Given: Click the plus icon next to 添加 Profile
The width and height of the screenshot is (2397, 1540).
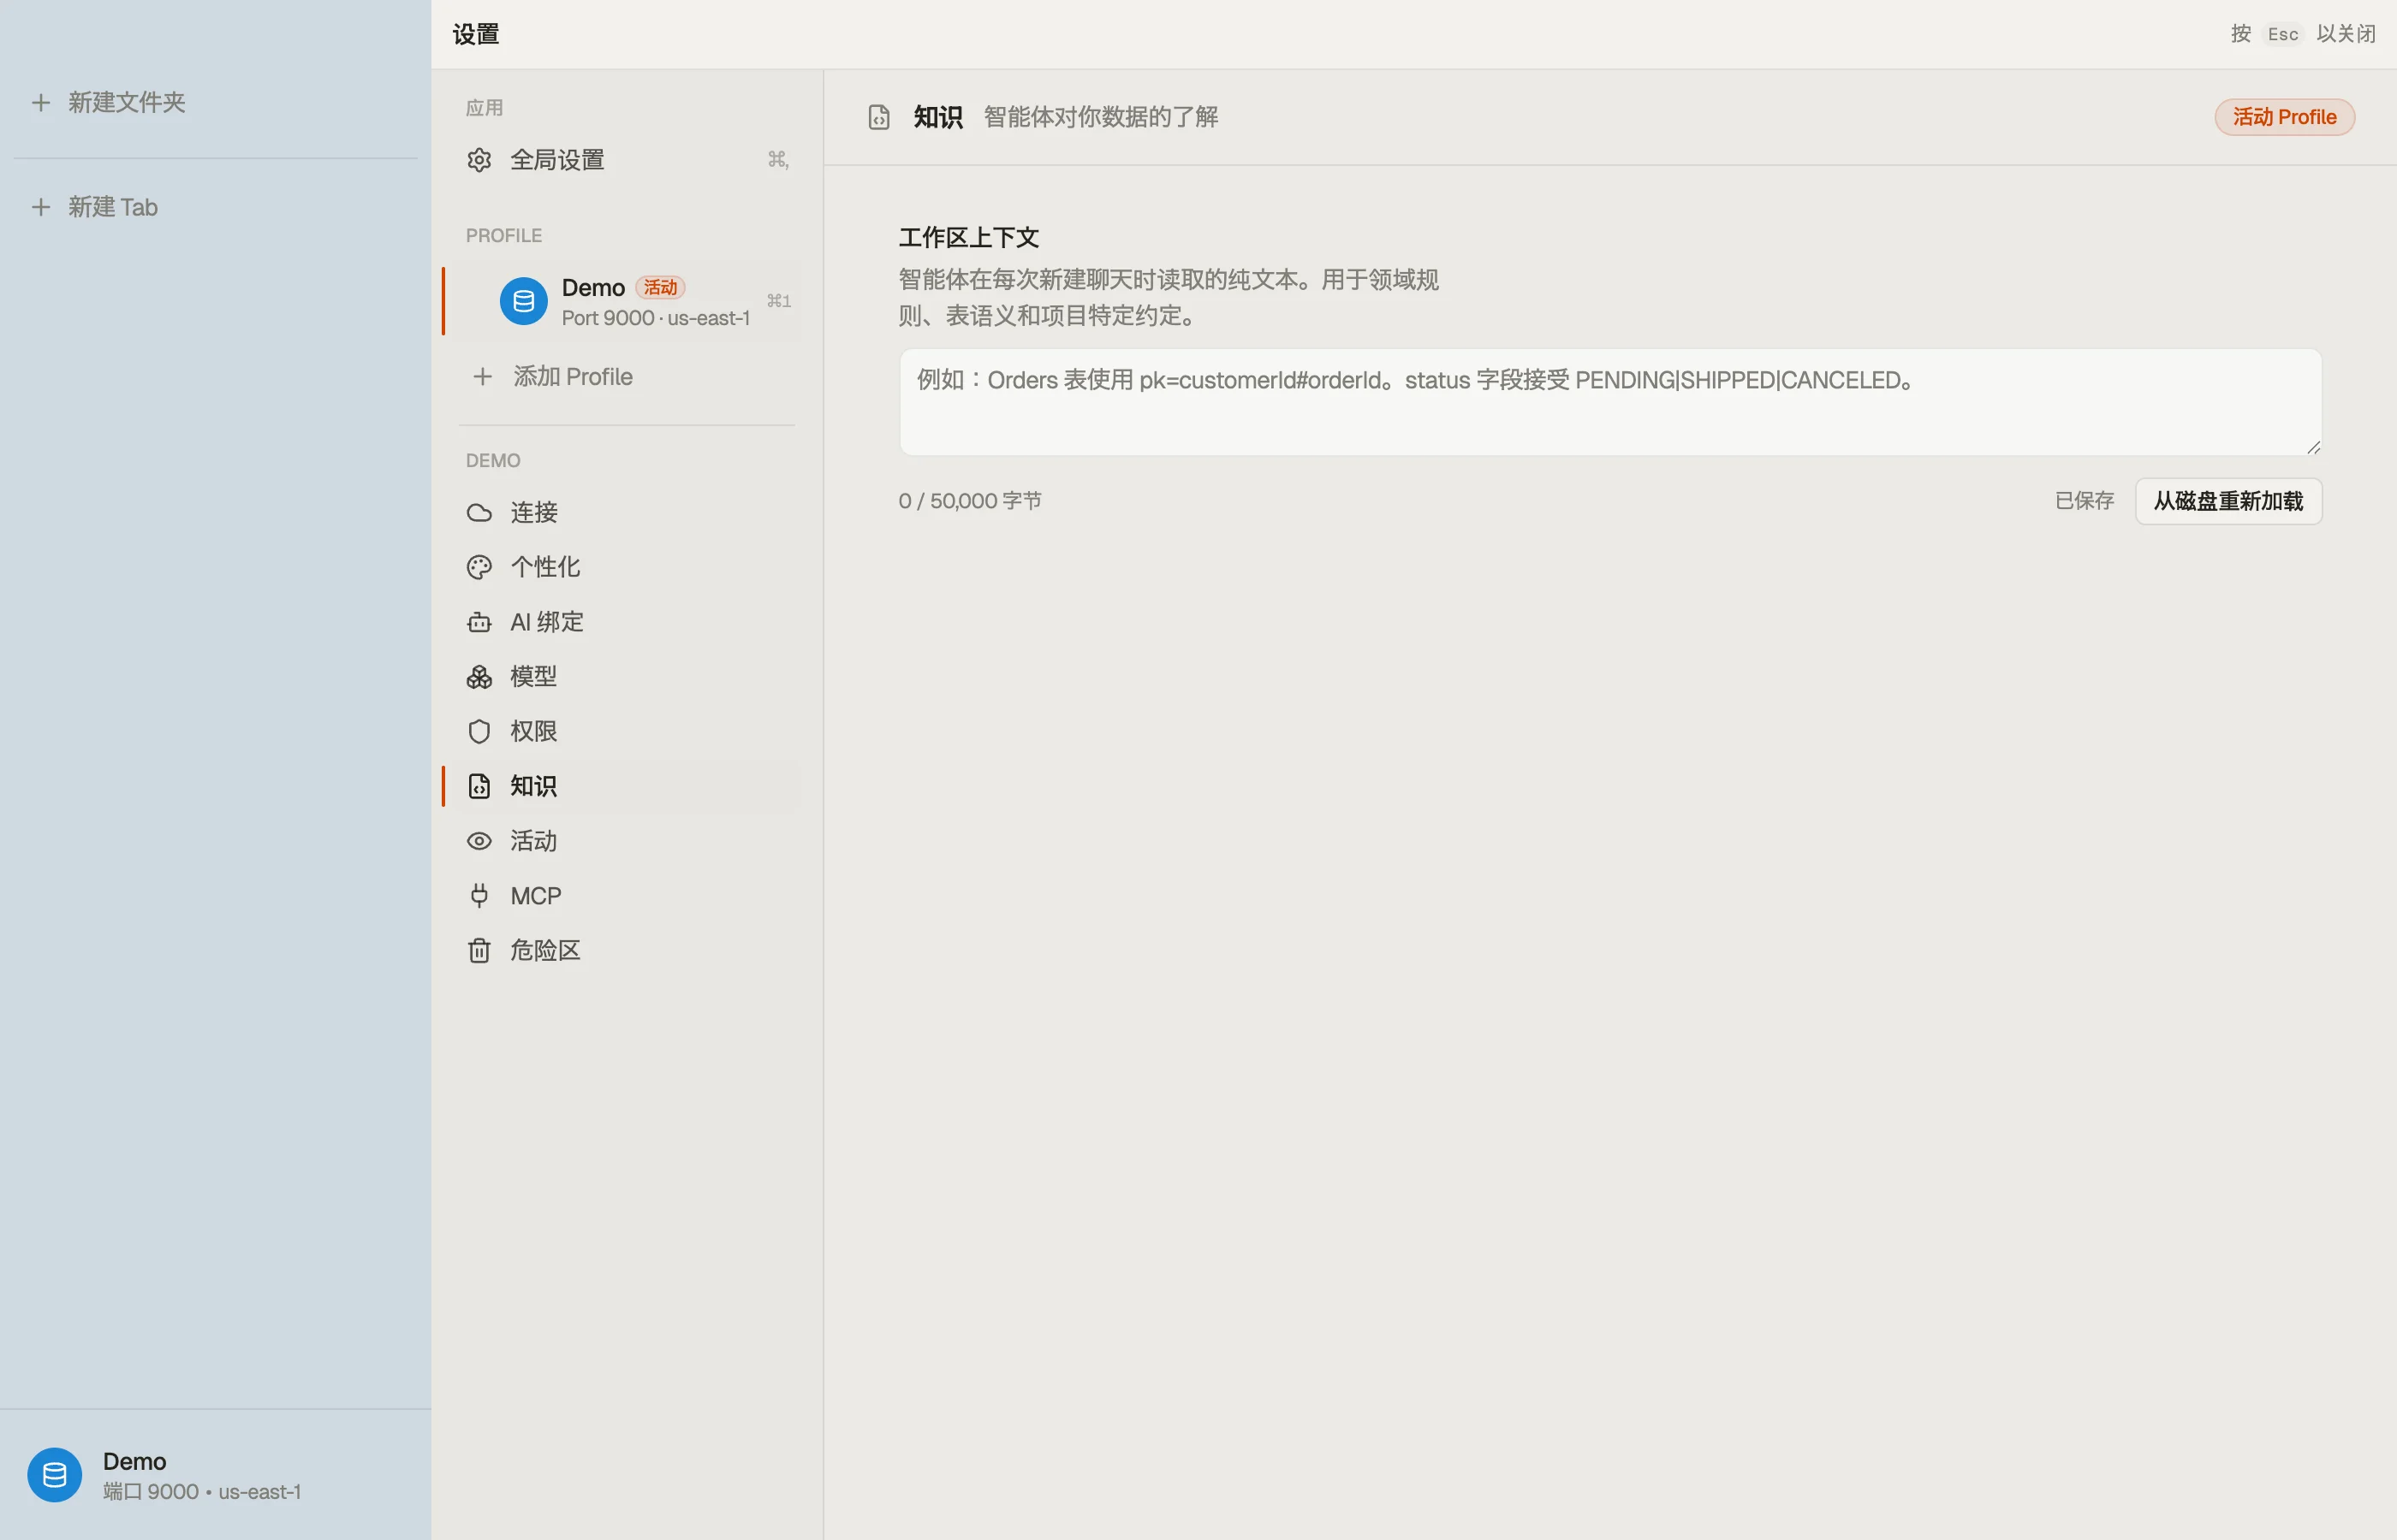Looking at the screenshot, I should [x=482, y=377].
